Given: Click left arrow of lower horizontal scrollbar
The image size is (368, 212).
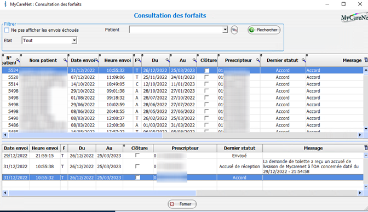Looking at the screenshot, I should point(5,193).
